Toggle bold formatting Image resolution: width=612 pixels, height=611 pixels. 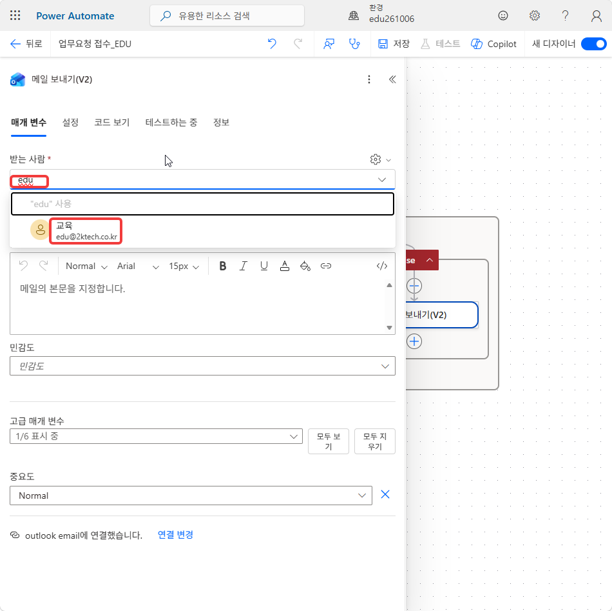(222, 266)
